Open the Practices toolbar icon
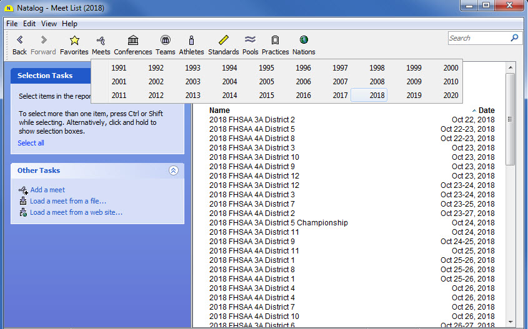This screenshot has height=329, width=528. point(275,41)
